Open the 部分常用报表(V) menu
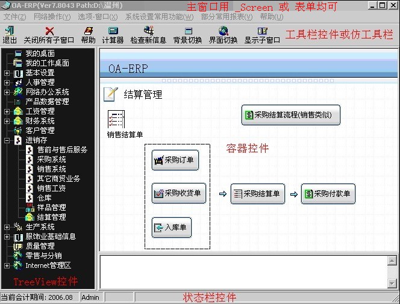 [227, 17]
